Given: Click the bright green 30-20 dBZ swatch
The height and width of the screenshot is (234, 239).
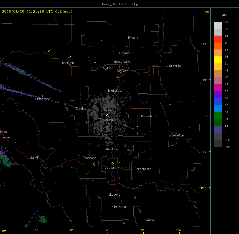Looking at the screenshot, I should pyautogui.click(x=218, y=116).
